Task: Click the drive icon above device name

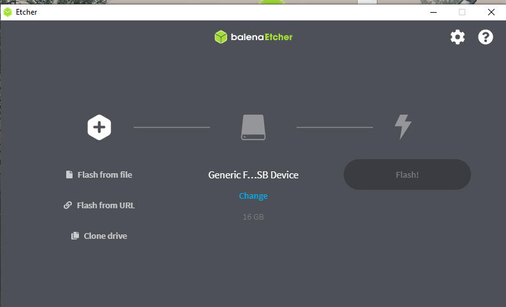Action: 253,127
